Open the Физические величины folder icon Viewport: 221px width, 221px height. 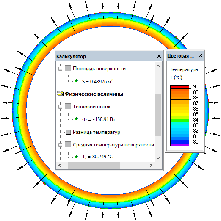60,94
